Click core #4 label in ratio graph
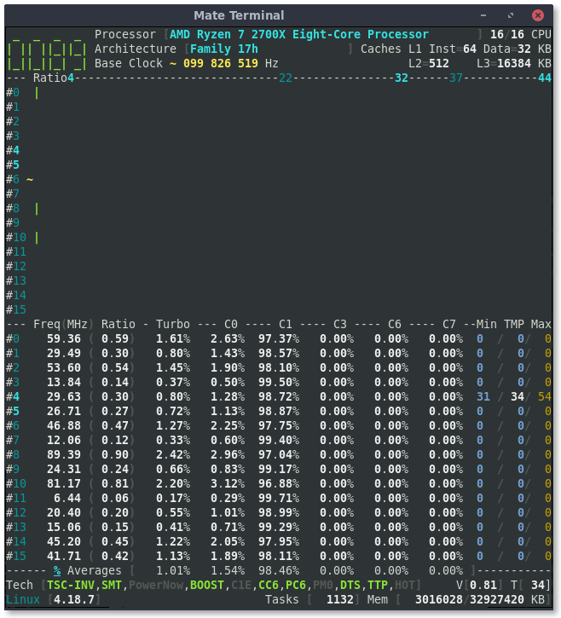This screenshot has height=618, width=561. (x=13, y=151)
